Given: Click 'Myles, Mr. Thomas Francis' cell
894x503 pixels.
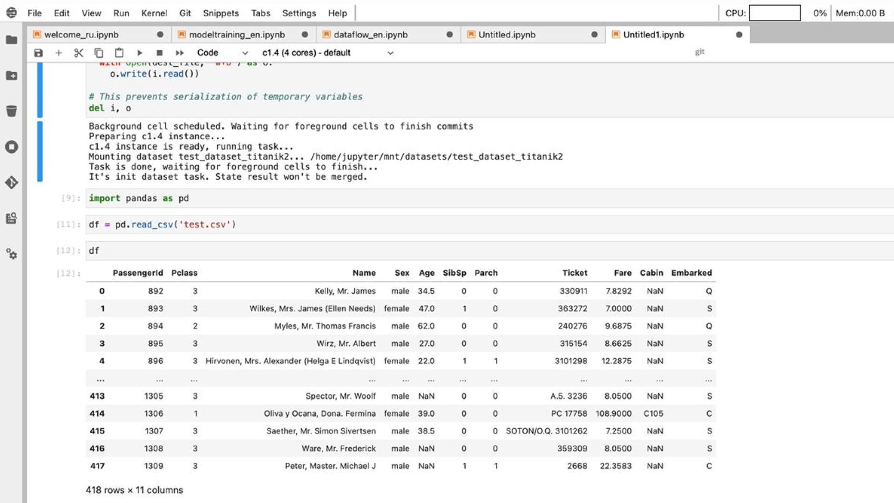Looking at the screenshot, I should pyautogui.click(x=325, y=326).
